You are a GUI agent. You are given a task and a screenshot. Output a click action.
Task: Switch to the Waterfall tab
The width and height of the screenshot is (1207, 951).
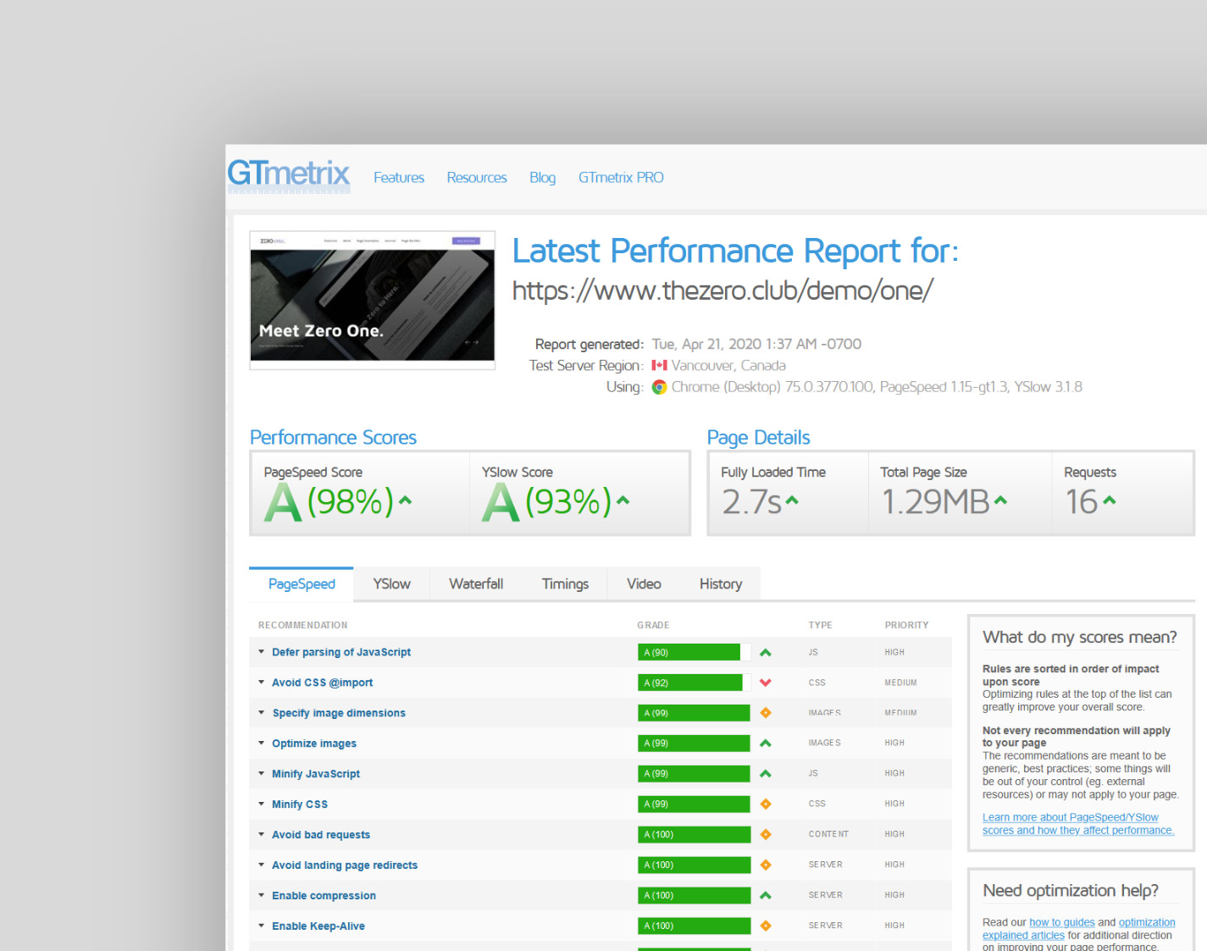point(476,584)
